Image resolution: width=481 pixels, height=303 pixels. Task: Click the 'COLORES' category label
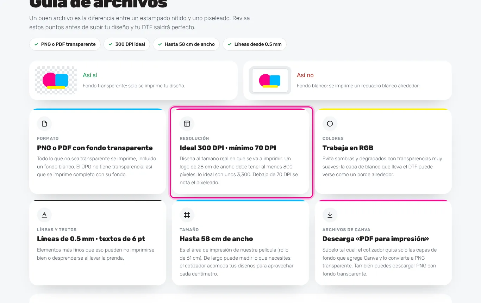pos(333,138)
